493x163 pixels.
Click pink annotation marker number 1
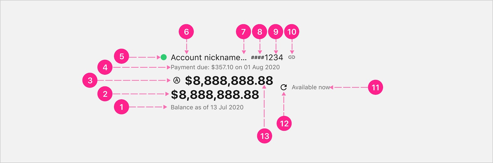(x=121, y=107)
